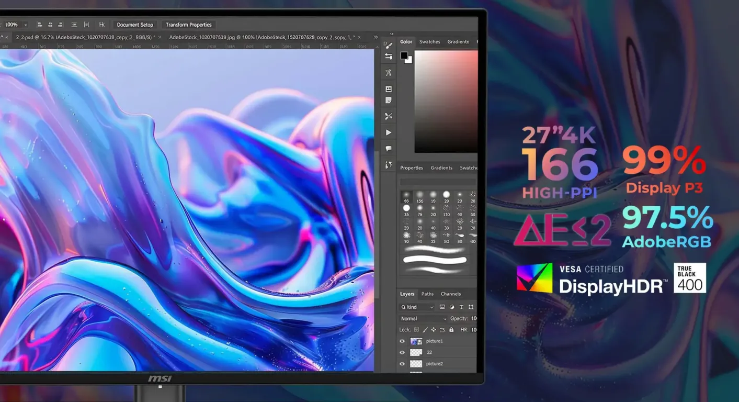The image size is (739, 402).
Task: Open the Gradients tab beside the top Swatches
Action: pos(458,42)
